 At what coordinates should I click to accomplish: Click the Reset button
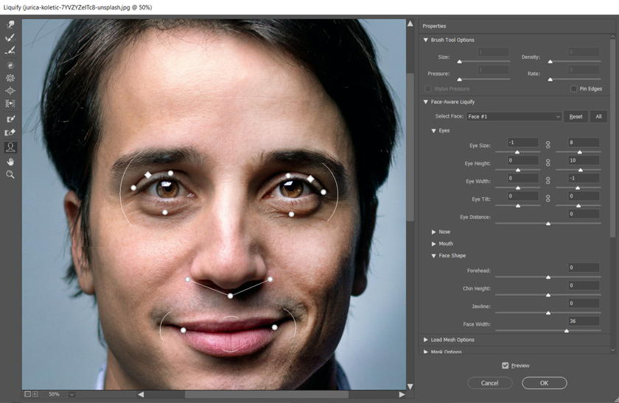(x=576, y=117)
